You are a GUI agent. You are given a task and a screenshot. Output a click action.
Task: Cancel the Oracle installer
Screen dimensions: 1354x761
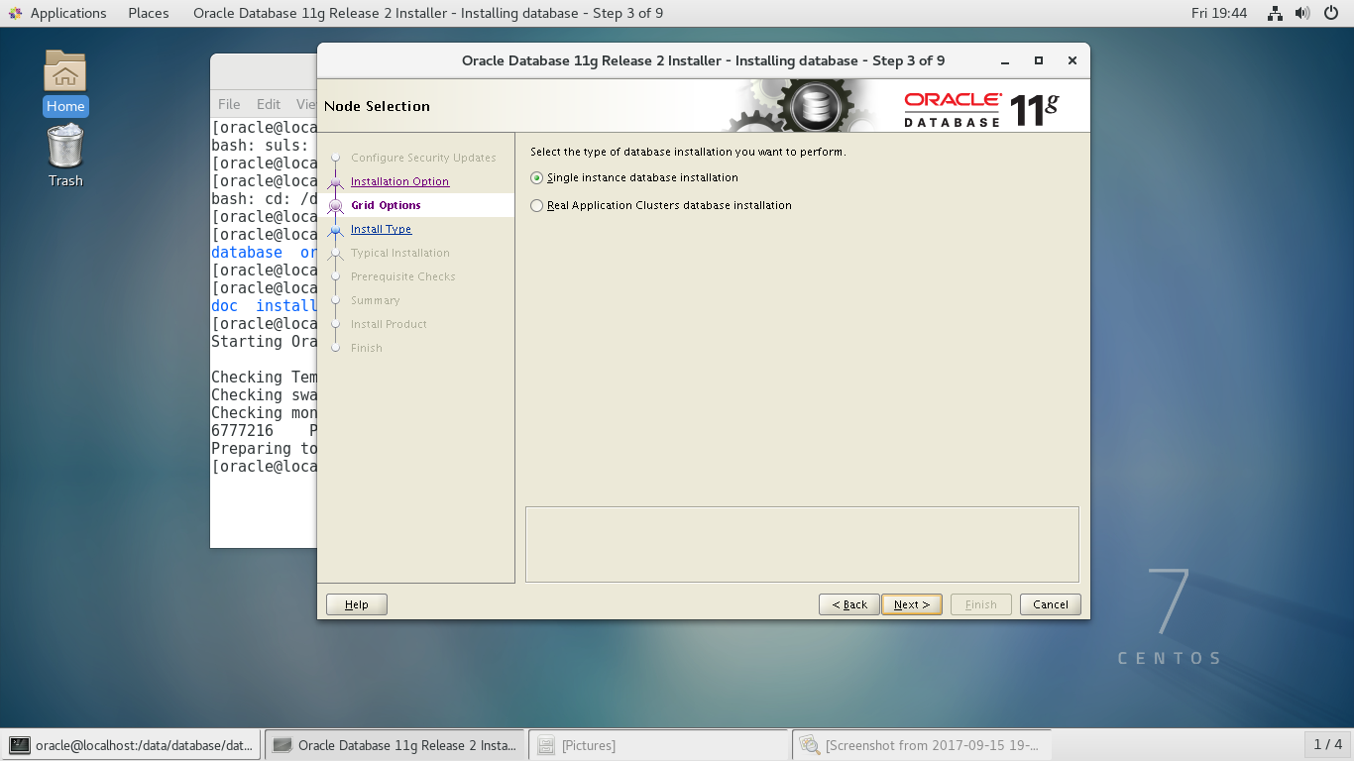point(1050,604)
